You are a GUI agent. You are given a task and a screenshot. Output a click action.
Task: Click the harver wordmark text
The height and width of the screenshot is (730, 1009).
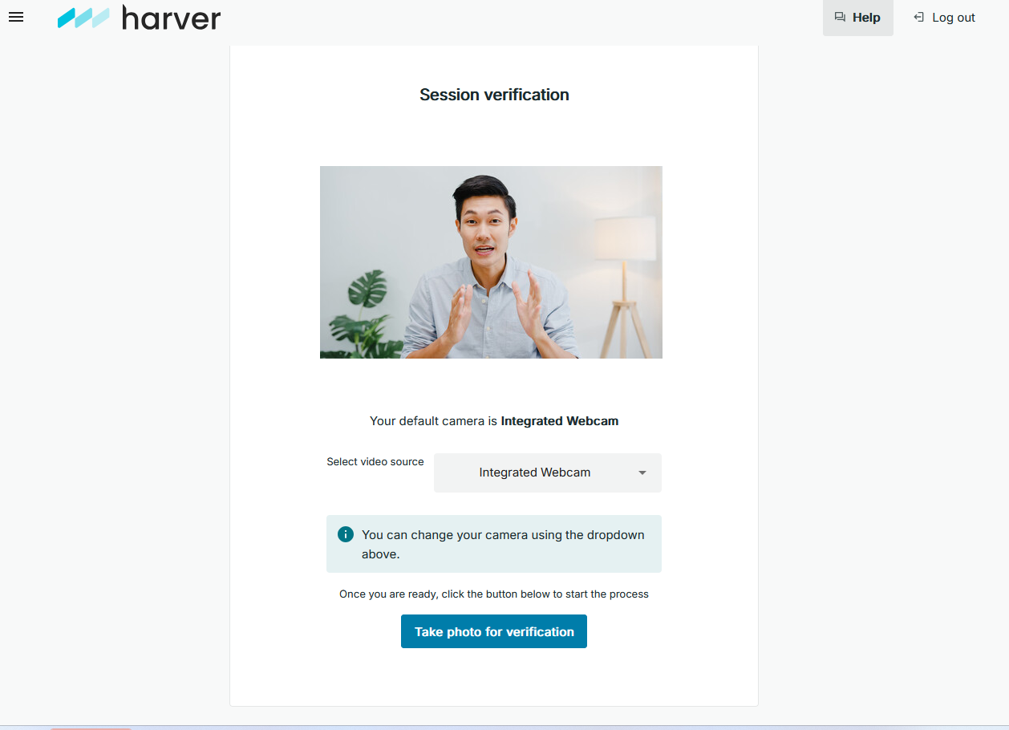[x=171, y=18]
